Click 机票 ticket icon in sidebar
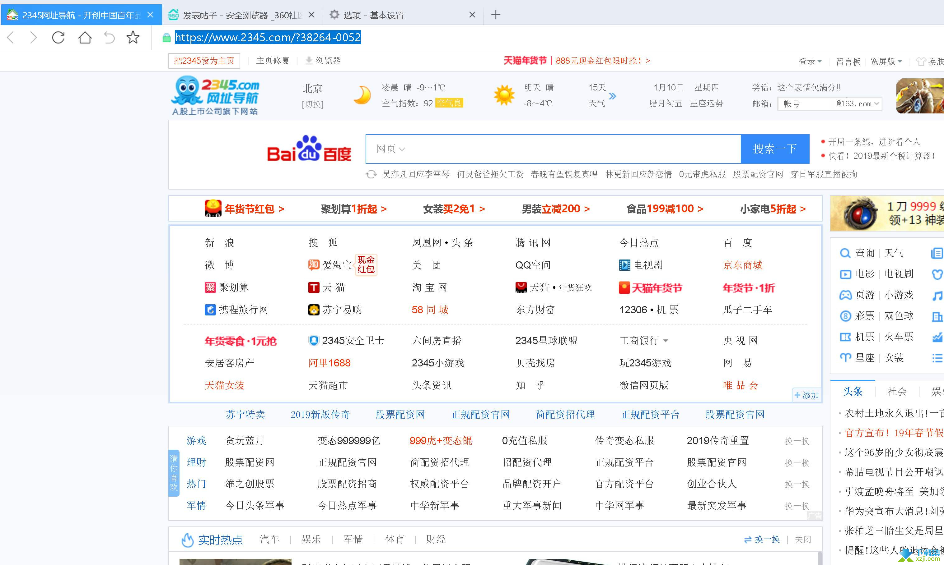The image size is (944, 565). [x=845, y=337]
